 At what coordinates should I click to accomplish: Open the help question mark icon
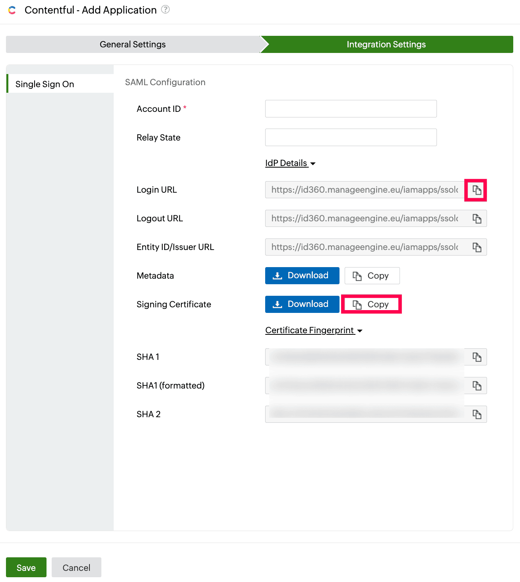165,10
